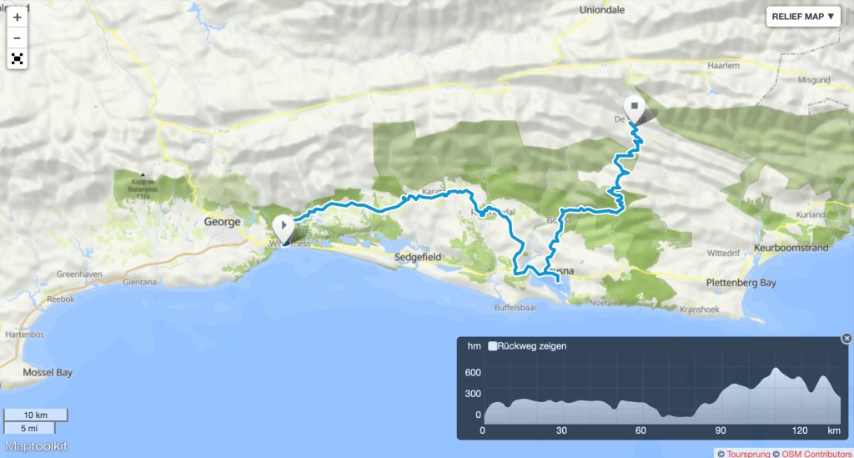
Task: Click the 10 km scale bar
Action: [35, 415]
